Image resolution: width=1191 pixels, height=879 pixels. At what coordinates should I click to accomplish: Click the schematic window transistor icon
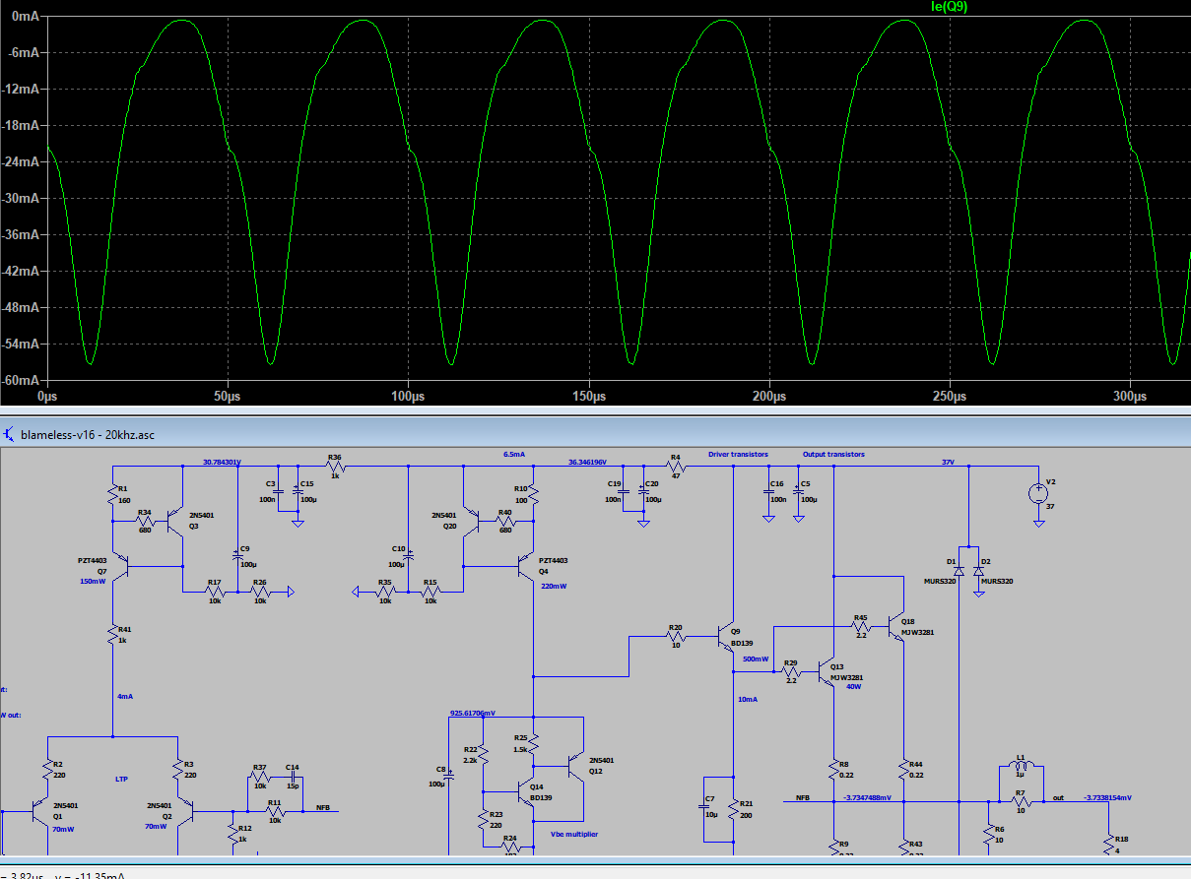pos(9,433)
